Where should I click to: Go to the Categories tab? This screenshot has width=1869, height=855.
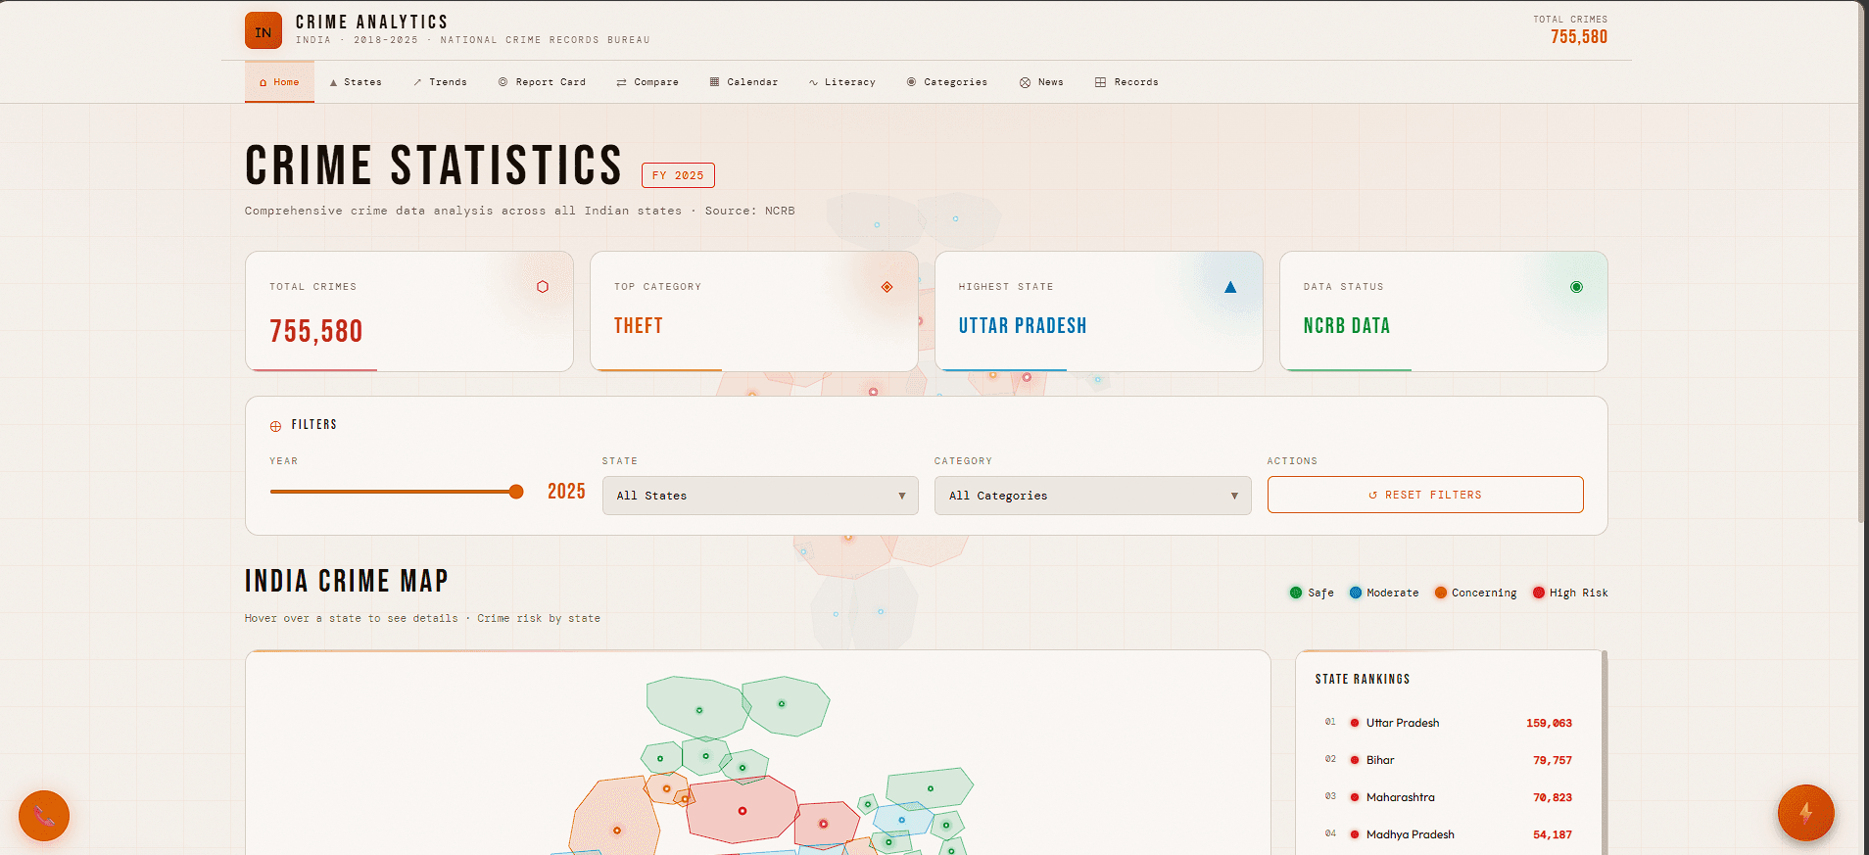click(x=947, y=82)
